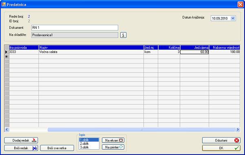Click the horizontal scrollbar thumb
The height and width of the screenshot is (155, 245).
[141, 129]
